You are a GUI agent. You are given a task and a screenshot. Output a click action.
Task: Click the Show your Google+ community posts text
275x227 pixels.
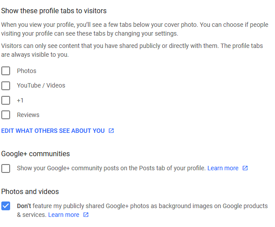111,168
